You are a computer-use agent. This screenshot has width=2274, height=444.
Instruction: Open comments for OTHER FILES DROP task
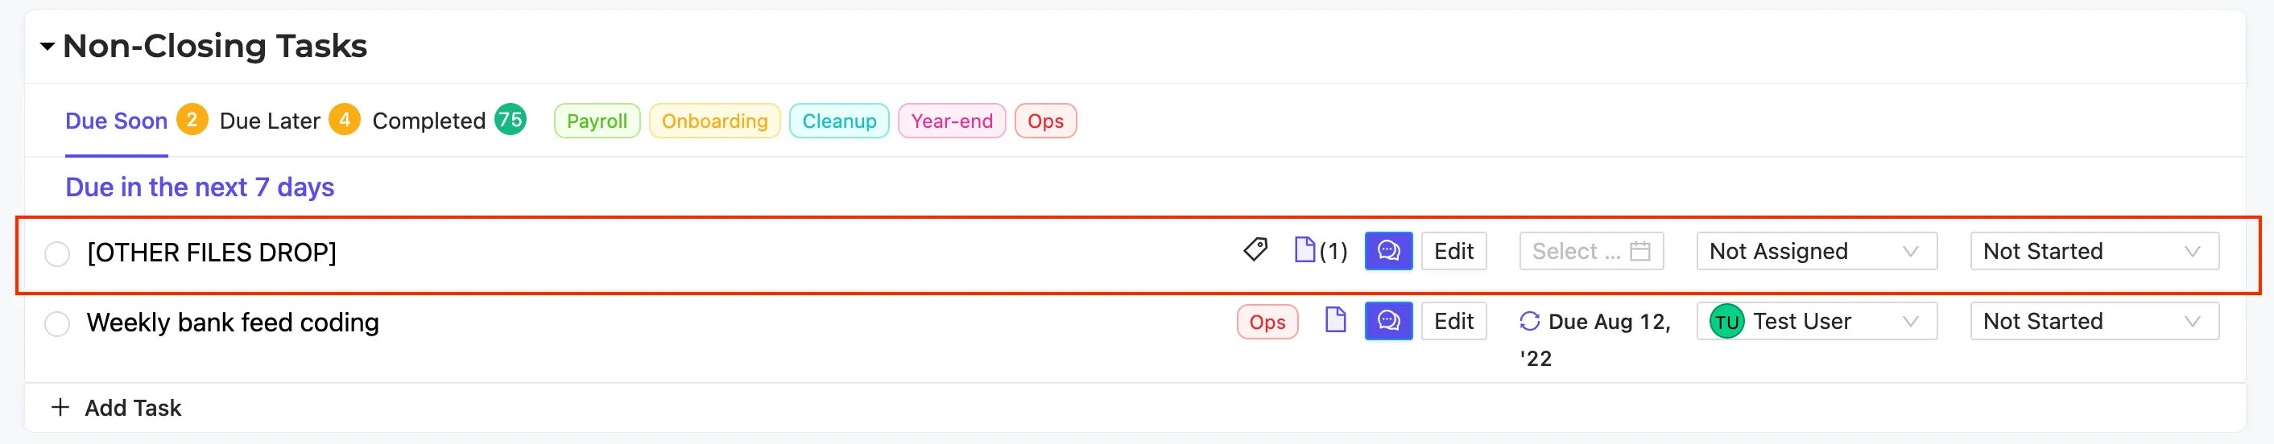(x=1388, y=251)
